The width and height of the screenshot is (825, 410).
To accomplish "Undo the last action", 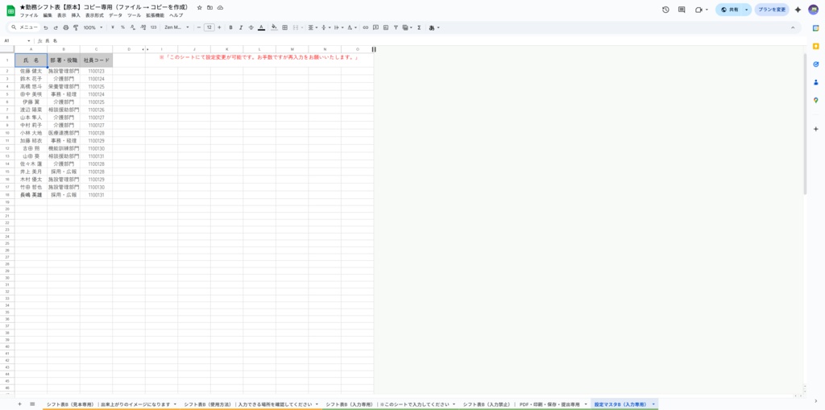I will tap(46, 27).
